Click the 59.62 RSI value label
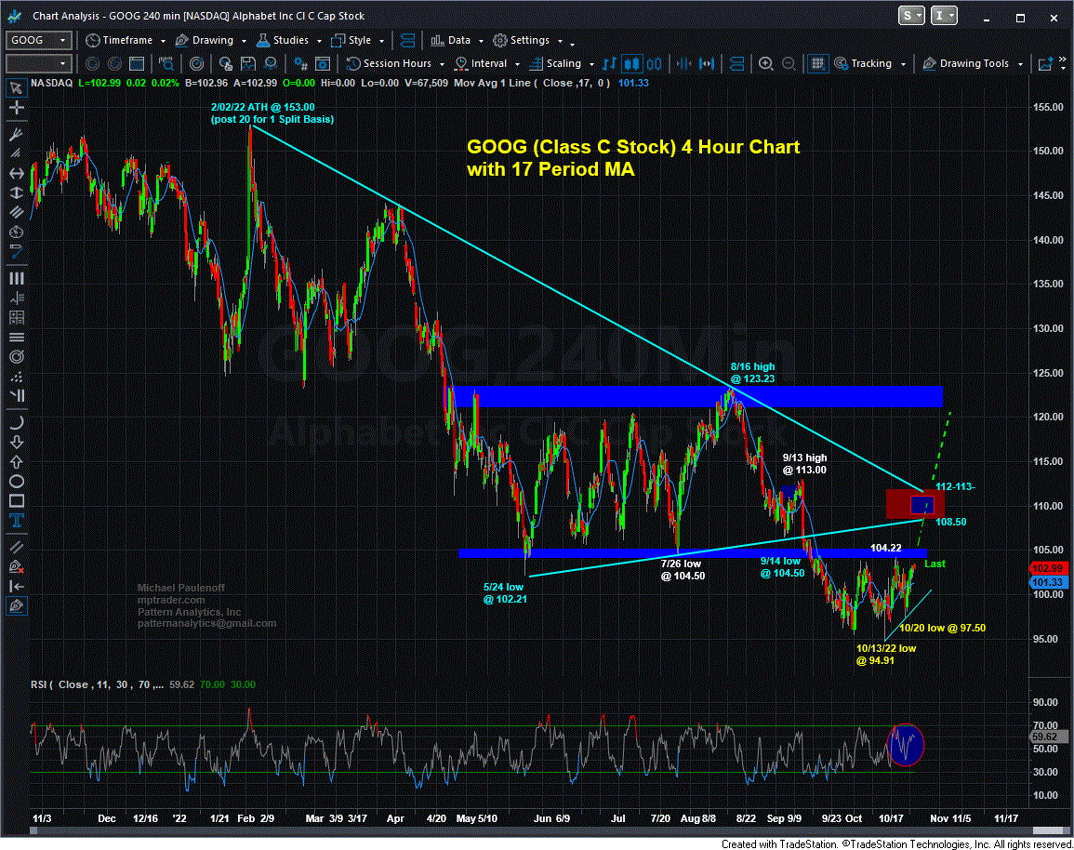The width and height of the screenshot is (1074, 850). (x=1047, y=737)
